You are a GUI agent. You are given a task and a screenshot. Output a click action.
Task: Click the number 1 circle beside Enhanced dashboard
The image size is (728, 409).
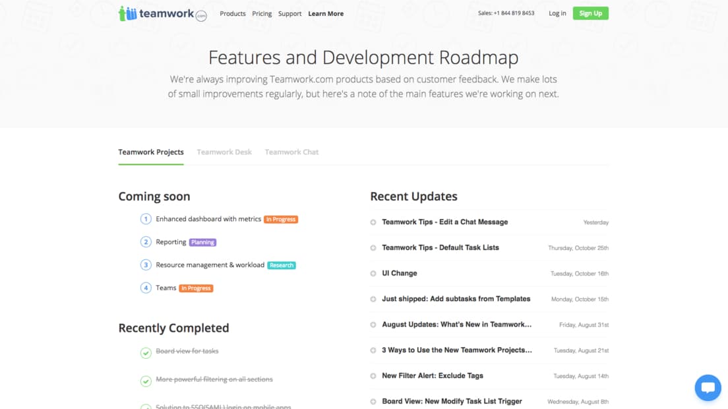[146, 218]
